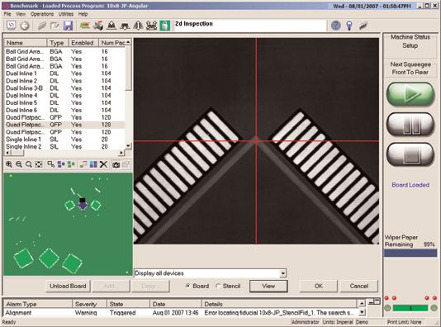Click the Administrator status bar entry
441x327 pixels.
[x=306, y=322]
